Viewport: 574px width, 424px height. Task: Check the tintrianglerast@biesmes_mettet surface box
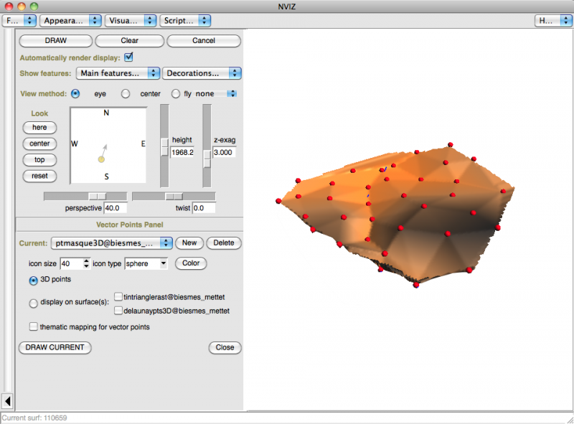click(118, 296)
